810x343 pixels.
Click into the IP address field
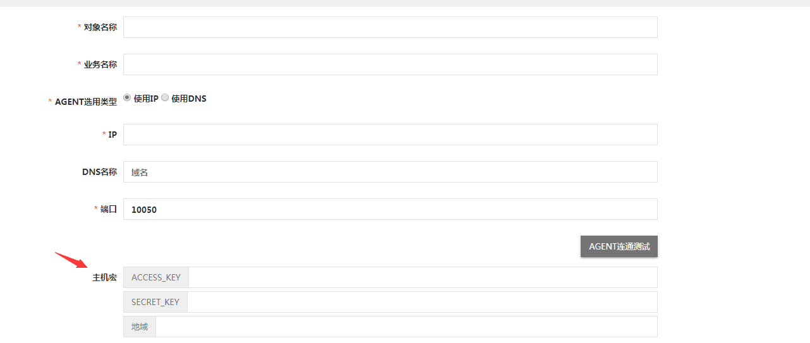click(x=390, y=135)
